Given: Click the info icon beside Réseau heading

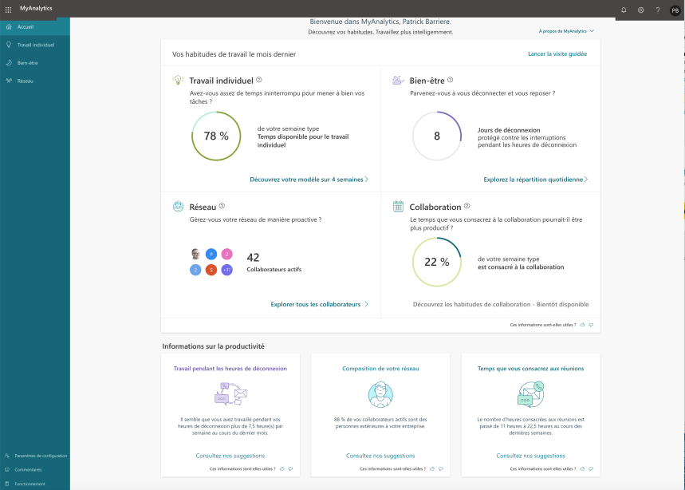Looking at the screenshot, I should tap(222, 206).
